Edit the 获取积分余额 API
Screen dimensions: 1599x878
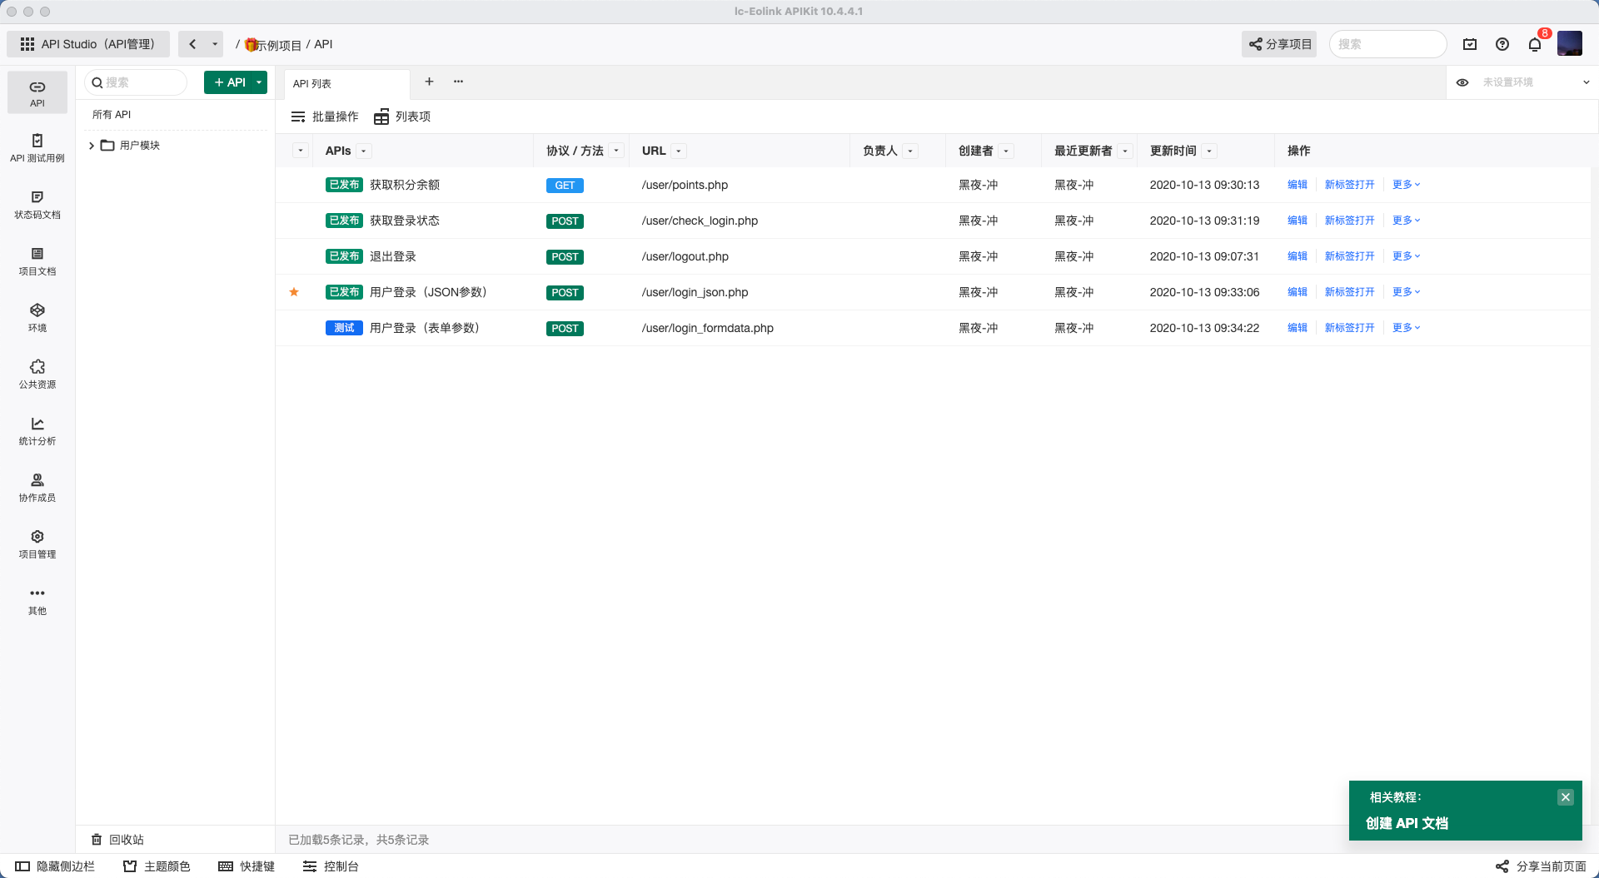click(1297, 185)
